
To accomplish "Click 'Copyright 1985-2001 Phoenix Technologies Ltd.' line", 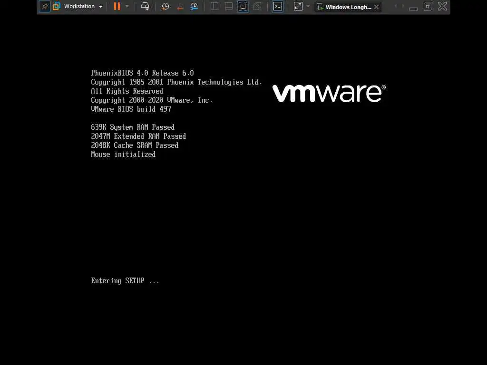I will [176, 82].
